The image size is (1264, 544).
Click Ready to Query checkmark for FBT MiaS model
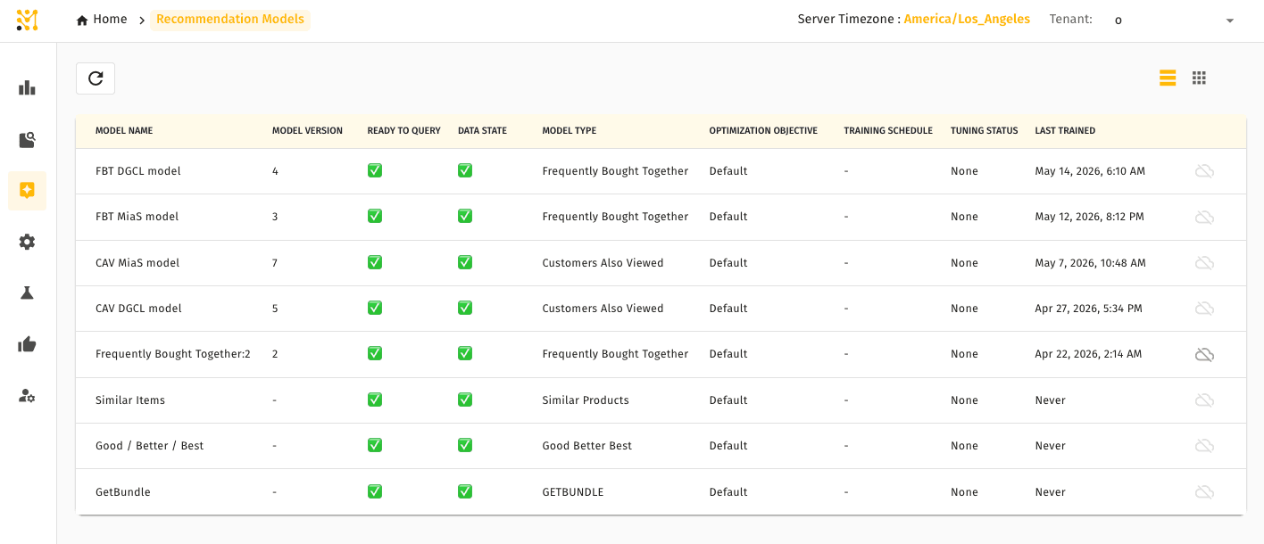pos(375,216)
